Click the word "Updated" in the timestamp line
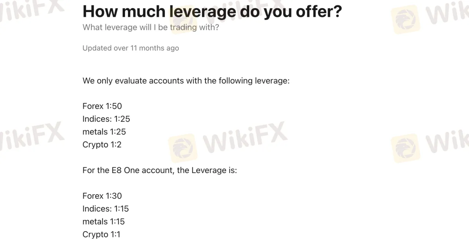 click(x=96, y=48)
